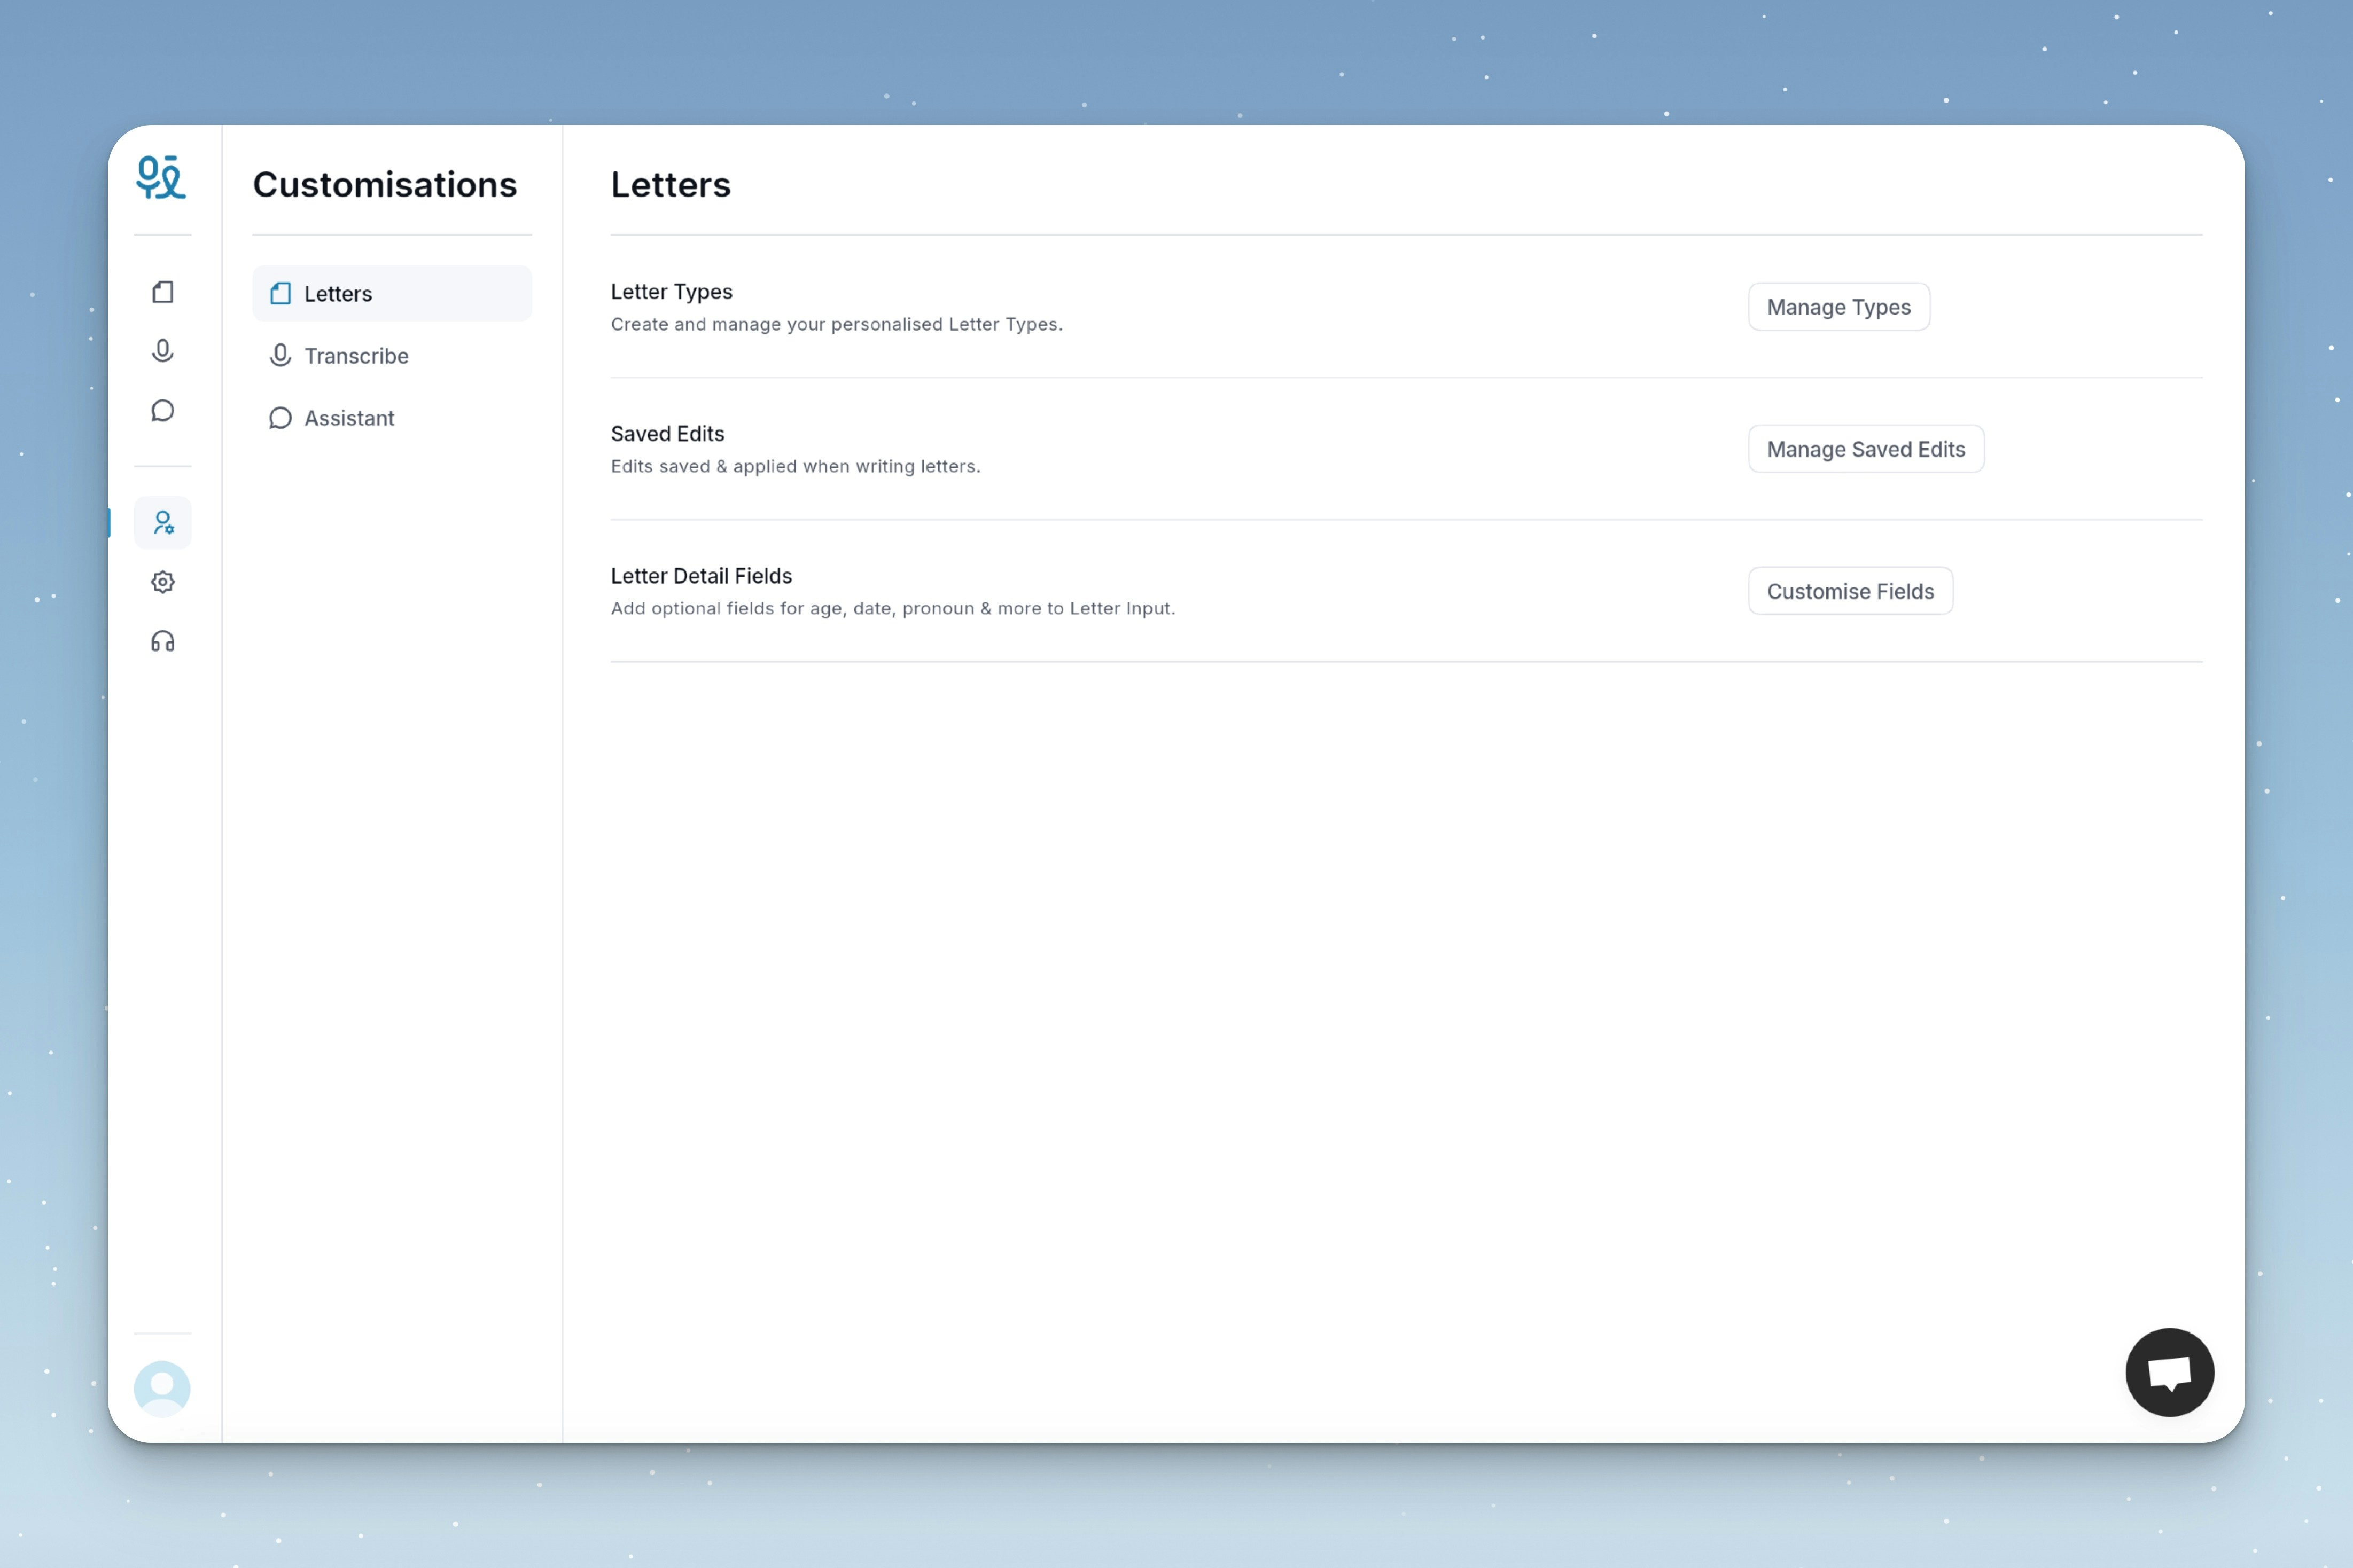Select the Customisations user-gear sidebar icon
Viewport: 2353px width, 1568px height.
[163, 523]
